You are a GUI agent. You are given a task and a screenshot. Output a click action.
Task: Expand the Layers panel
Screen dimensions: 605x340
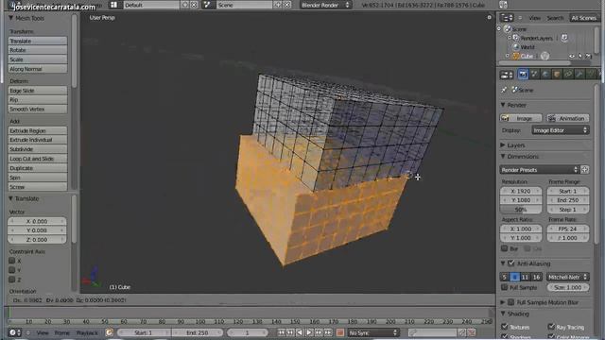pos(503,144)
